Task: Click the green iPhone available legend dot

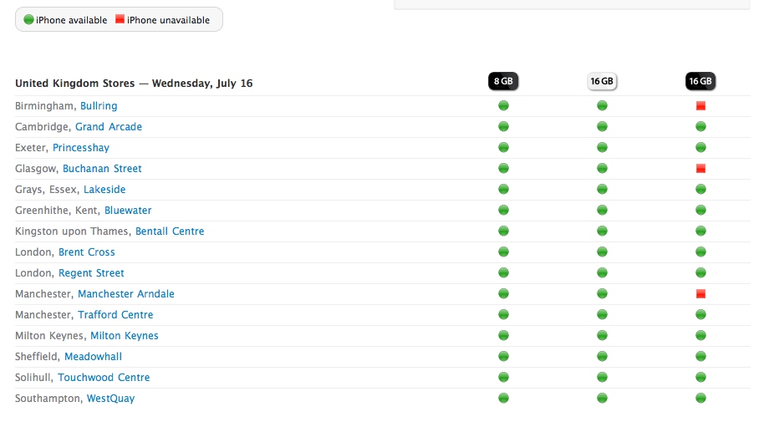Action: (x=29, y=19)
